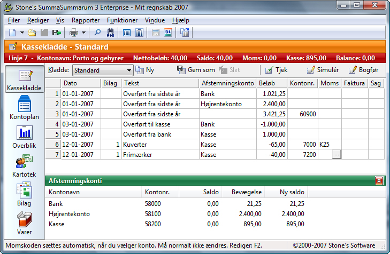Open the Kontoplan sidebar view

click(24, 108)
